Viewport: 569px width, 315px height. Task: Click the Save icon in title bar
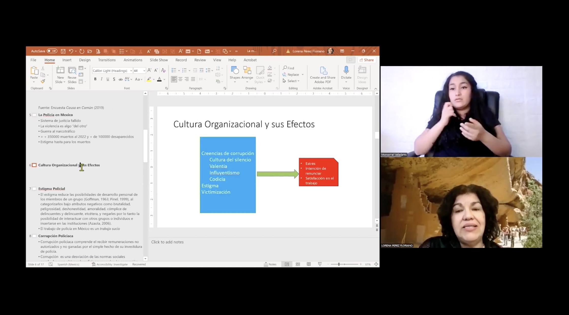[63, 51]
